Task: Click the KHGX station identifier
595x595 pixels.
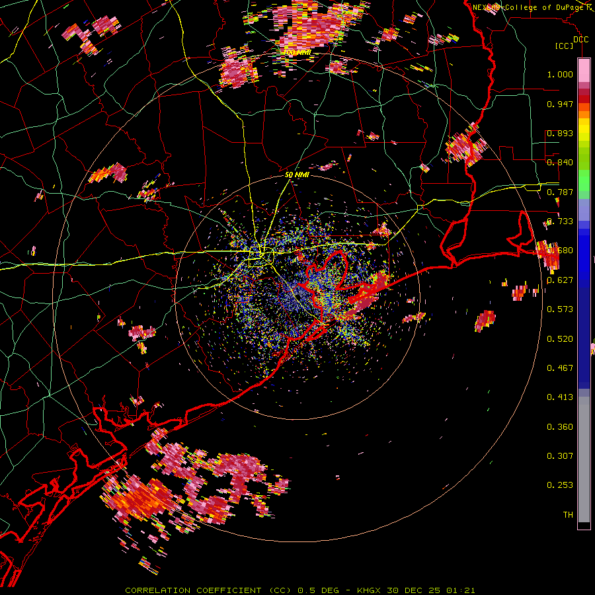Action: tap(369, 590)
